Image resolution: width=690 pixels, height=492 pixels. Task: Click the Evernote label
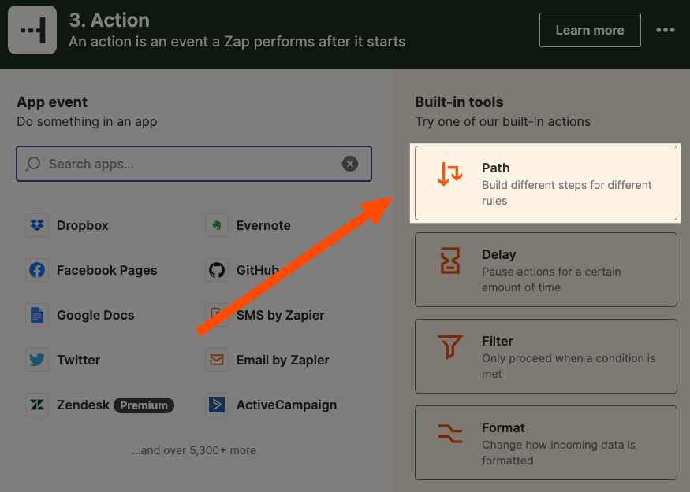click(x=263, y=225)
